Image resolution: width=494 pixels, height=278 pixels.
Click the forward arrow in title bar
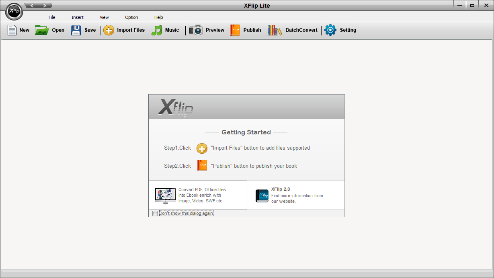45,6
